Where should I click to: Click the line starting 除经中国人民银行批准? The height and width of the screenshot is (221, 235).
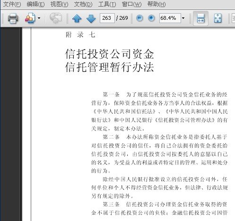coord(165,179)
